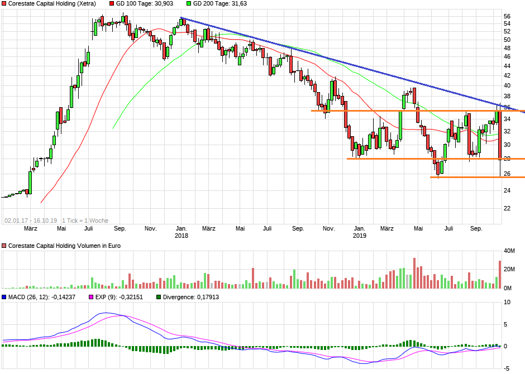Select the 2019 year label on the axis
The height and width of the screenshot is (374, 525).
coord(359,236)
